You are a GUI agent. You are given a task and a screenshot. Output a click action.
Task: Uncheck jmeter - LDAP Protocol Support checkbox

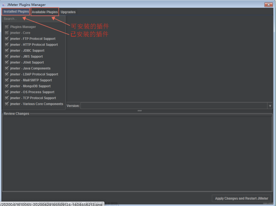(x=7, y=74)
